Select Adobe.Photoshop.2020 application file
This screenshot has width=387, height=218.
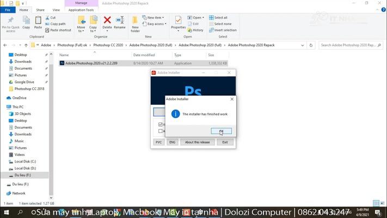point(91,63)
